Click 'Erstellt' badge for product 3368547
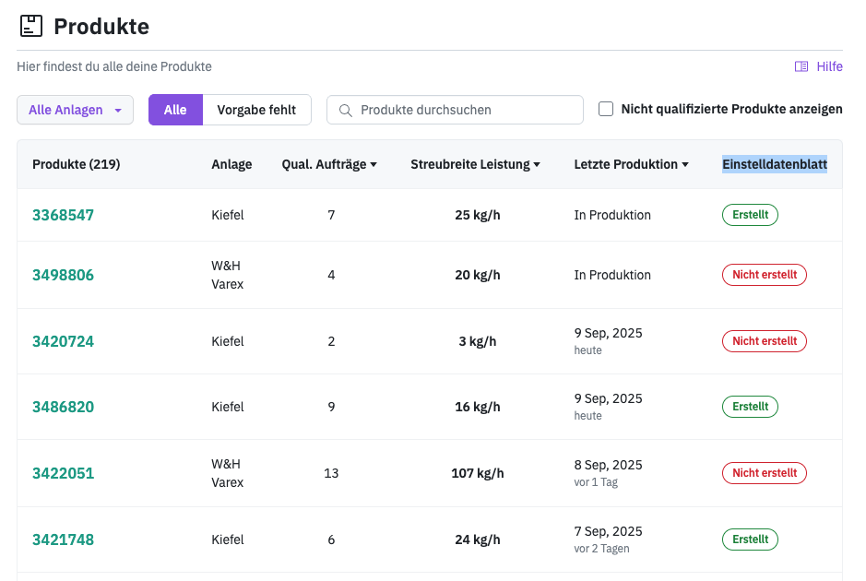The width and height of the screenshot is (866, 581). point(750,215)
